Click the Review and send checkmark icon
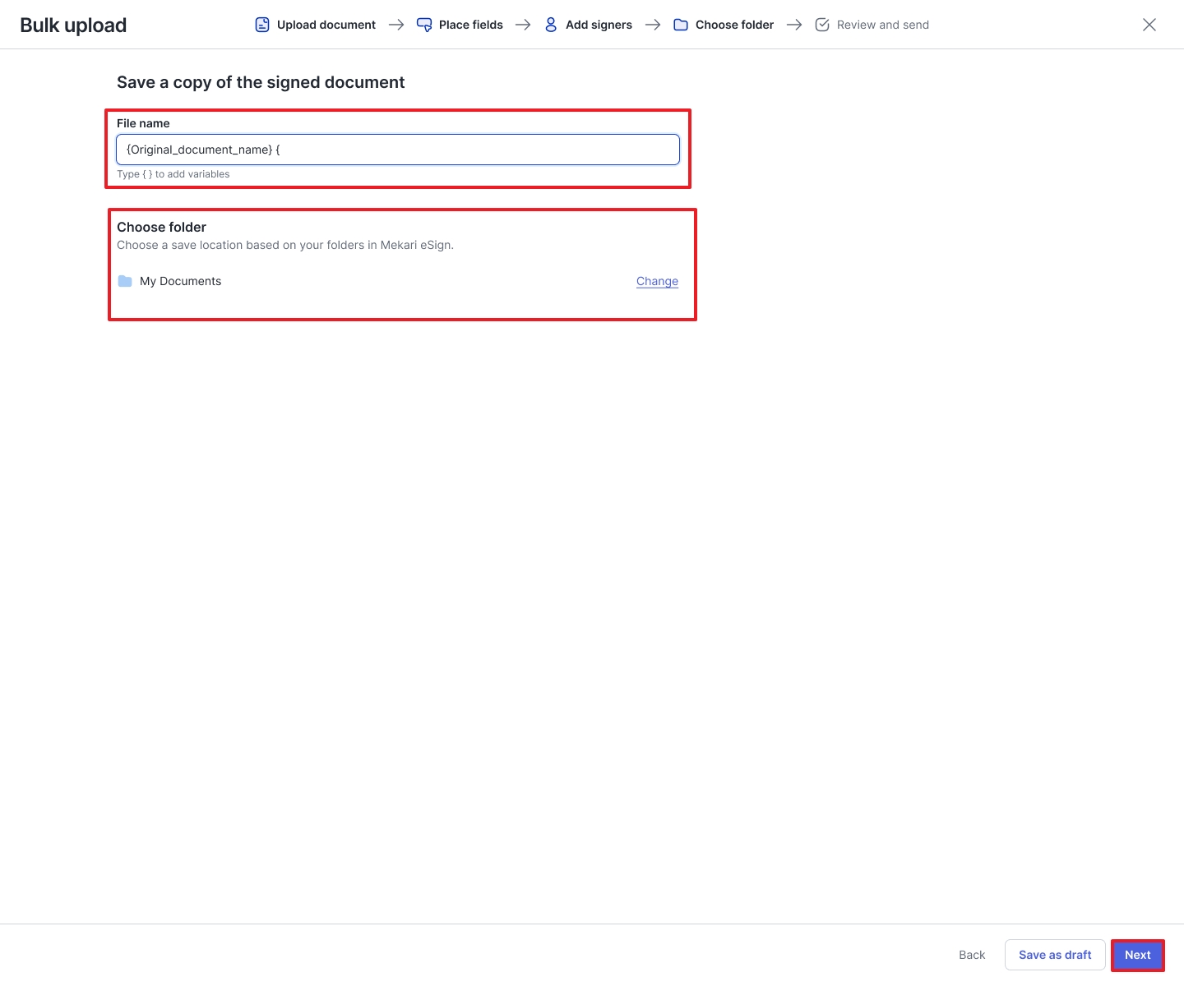Screen dimensions: 1184x986 click(822, 25)
